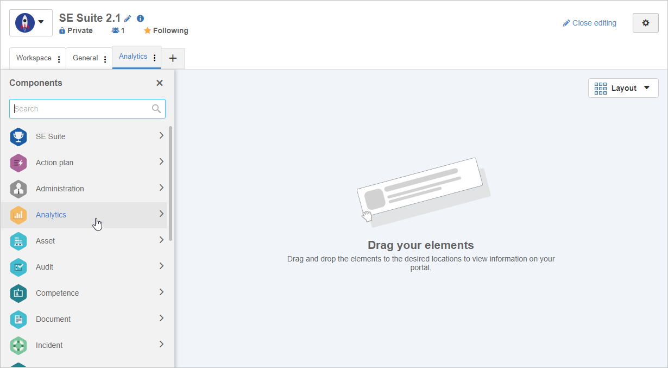Select the Asset label
The width and height of the screenshot is (668, 368).
[45, 241]
